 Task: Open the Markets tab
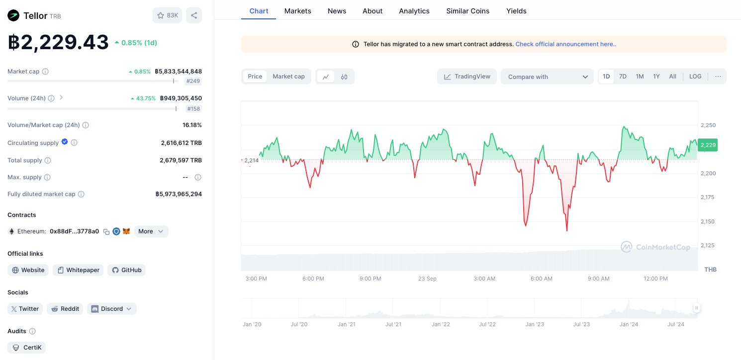click(x=298, y=11)
